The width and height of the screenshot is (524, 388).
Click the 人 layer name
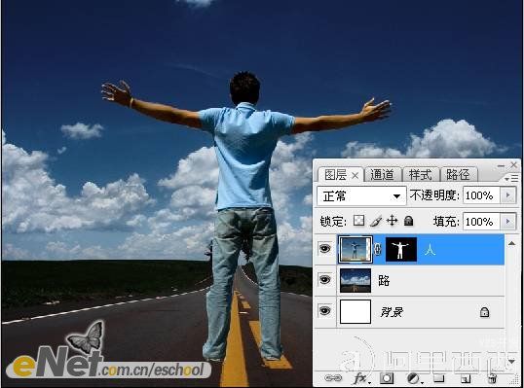click(x=430, y=250)
